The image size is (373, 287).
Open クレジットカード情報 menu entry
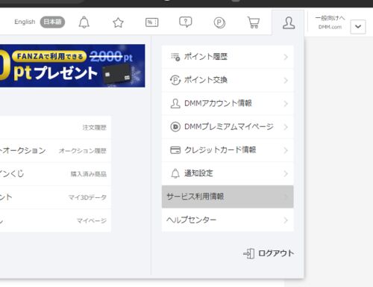(x=228, y=150)
